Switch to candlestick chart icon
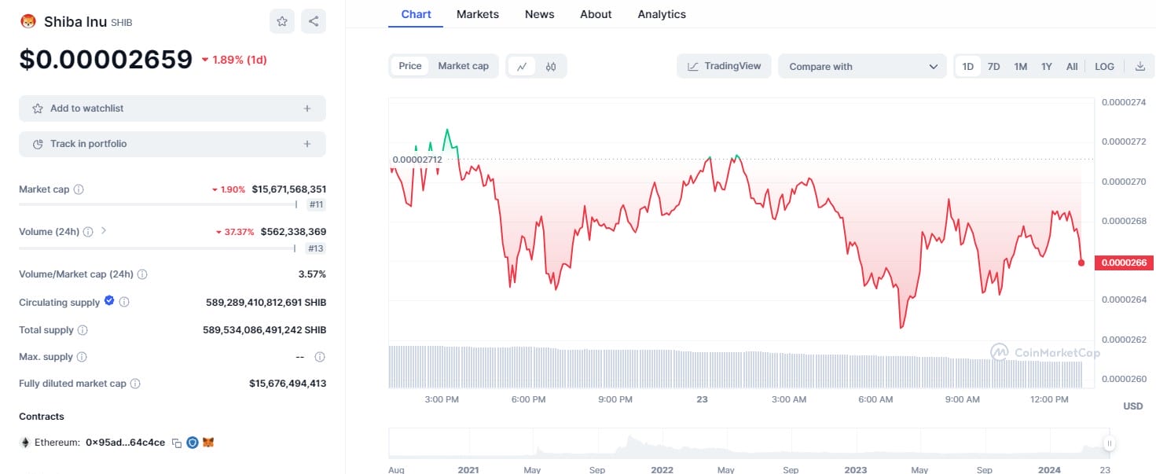This screenshot has width=1156, height=474. tap(551, 67)
